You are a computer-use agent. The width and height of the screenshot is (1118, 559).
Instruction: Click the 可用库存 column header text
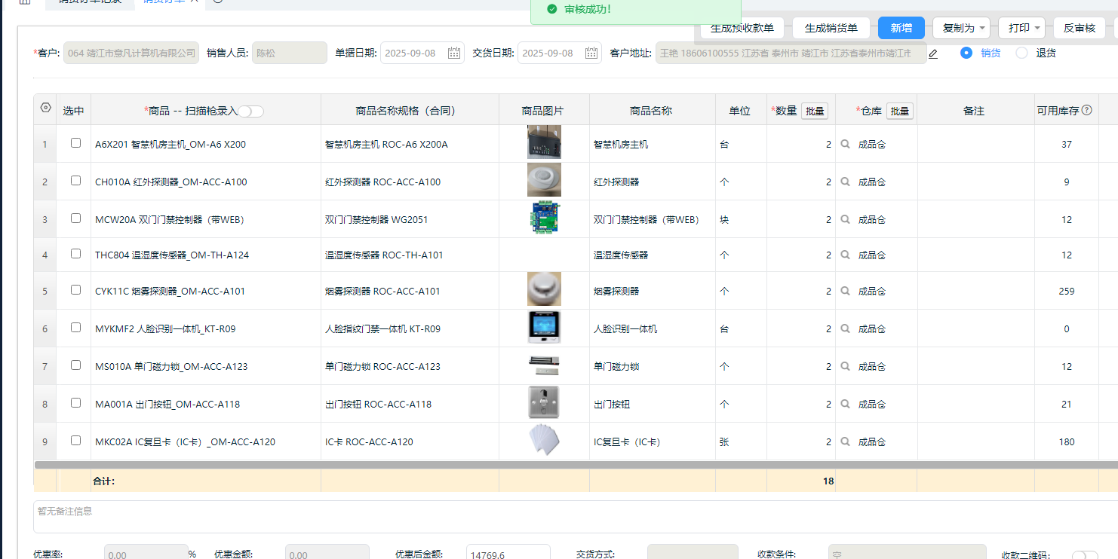coord(1058,111)
